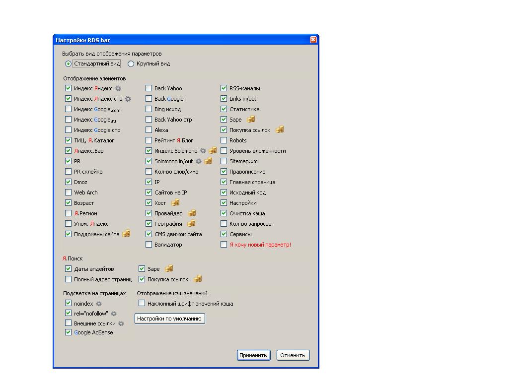Viewport: 526px width, 384px height.
Task: Click coins icon beside Sape in Я.Поиск section
Action: point(169,268)
